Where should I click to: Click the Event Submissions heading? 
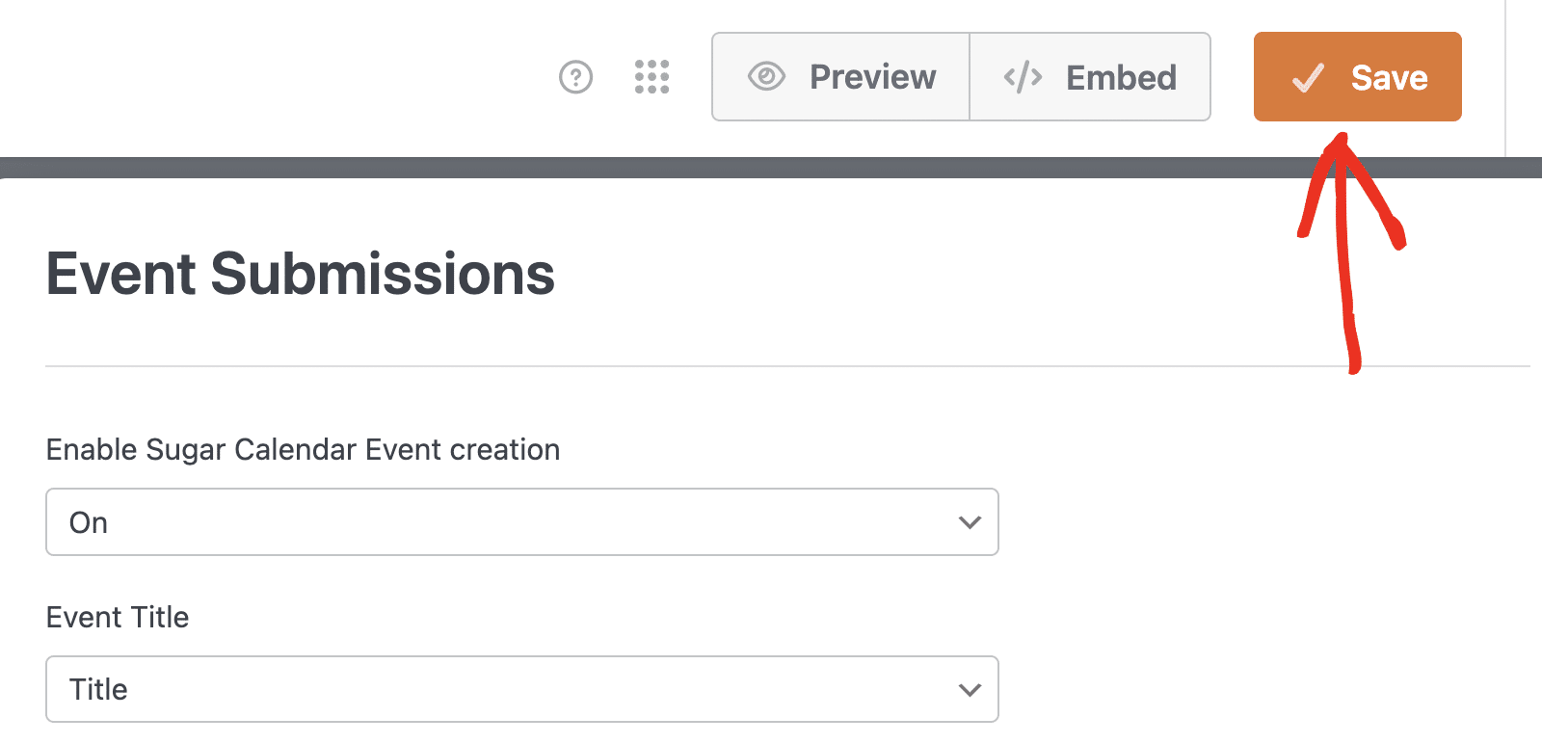(x=300, y=276)
